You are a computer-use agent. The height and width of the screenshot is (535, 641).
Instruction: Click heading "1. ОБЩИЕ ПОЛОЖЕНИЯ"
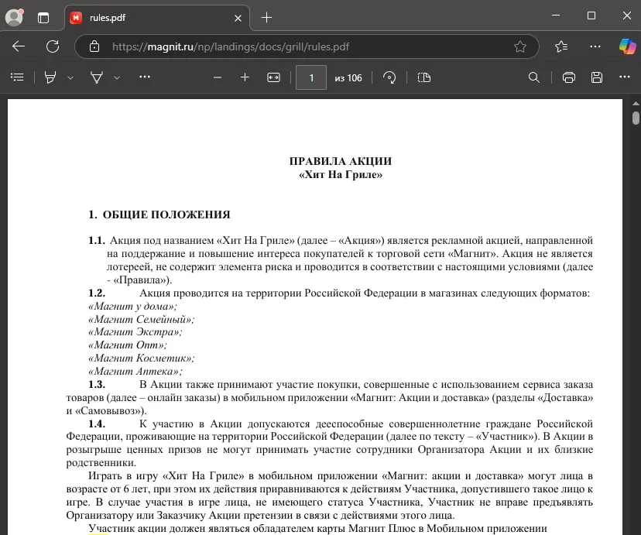click(159, 214)
